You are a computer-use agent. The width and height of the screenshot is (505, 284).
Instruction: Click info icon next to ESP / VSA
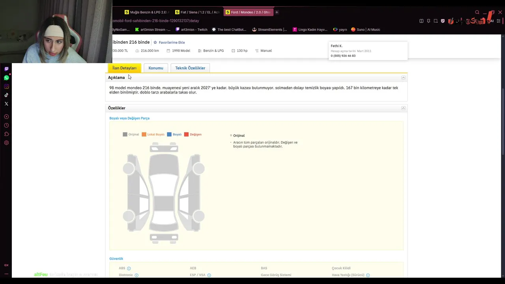pyautogui.click(x=209, y=275)
